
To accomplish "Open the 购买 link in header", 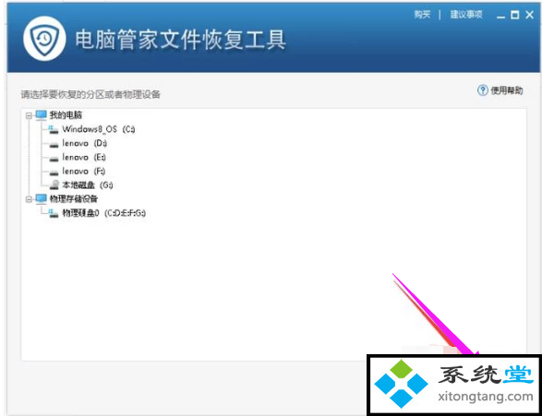I will pyautogui.click(x=422, y=15).
